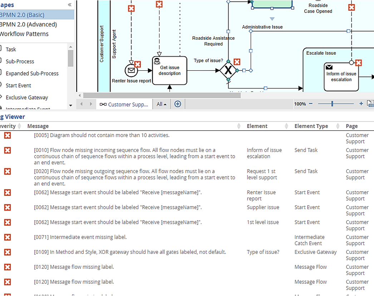Select the Workflow Patterns stencil

tap(24, 34)
